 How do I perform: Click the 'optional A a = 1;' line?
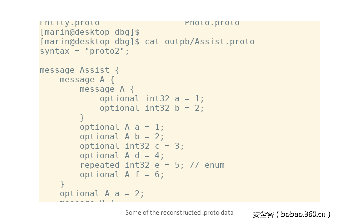click(122, 127)
